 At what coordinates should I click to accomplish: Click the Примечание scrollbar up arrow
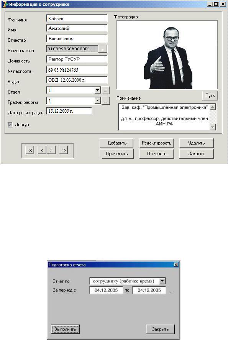(x=213, y=107)
